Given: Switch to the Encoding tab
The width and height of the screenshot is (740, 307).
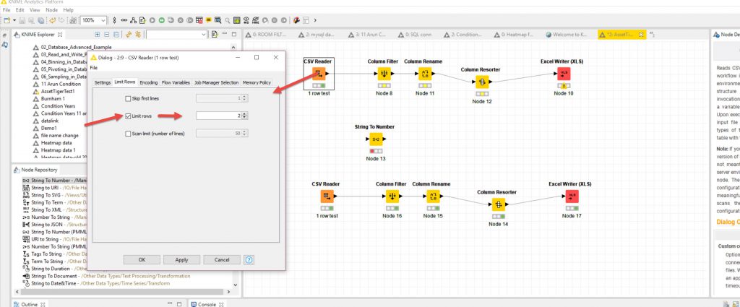Looking at the screenshot, I should [x=149, y=83].
